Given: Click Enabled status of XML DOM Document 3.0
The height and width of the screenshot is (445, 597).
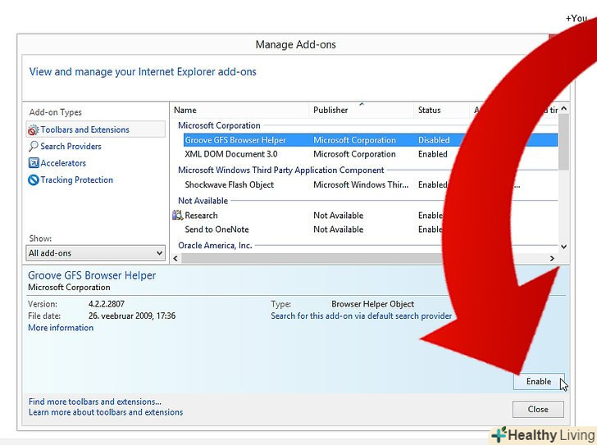Looking at the screenshot, I should click(433, 154).
